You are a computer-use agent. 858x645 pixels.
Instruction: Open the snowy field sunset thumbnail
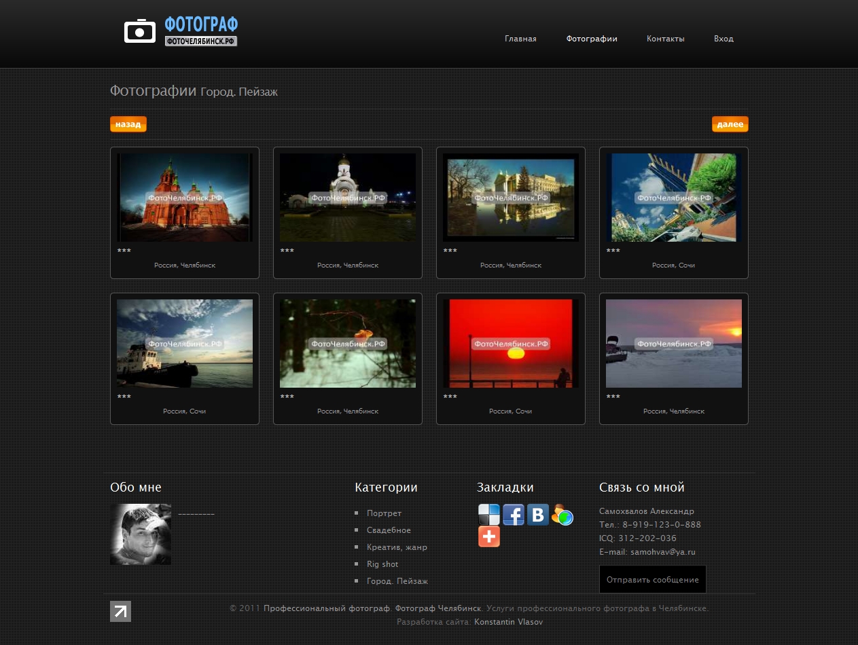pos(674,344)
